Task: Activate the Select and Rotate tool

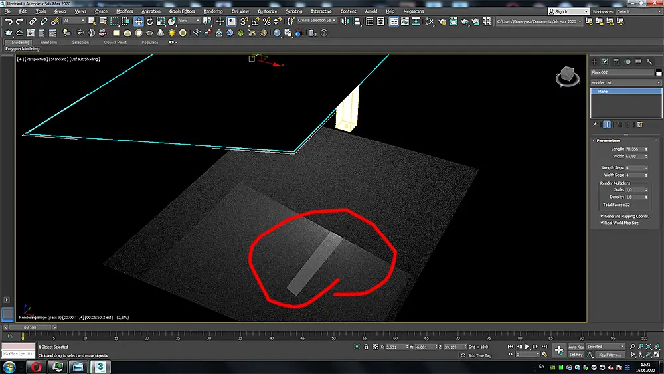Action: 149,21
